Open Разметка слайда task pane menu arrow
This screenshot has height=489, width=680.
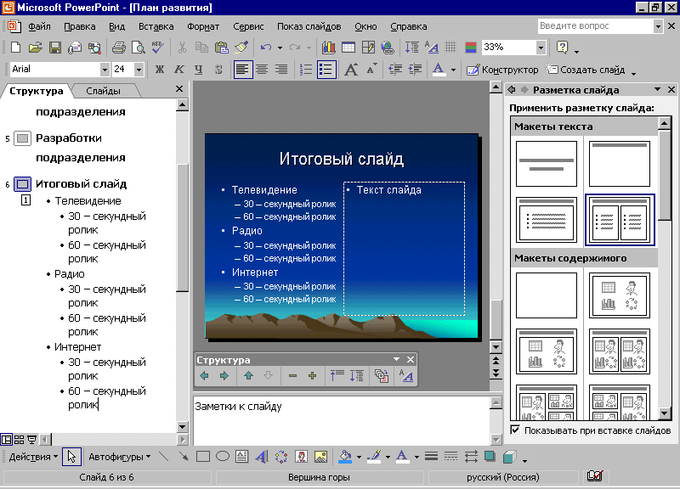click(x=657, y=90)
